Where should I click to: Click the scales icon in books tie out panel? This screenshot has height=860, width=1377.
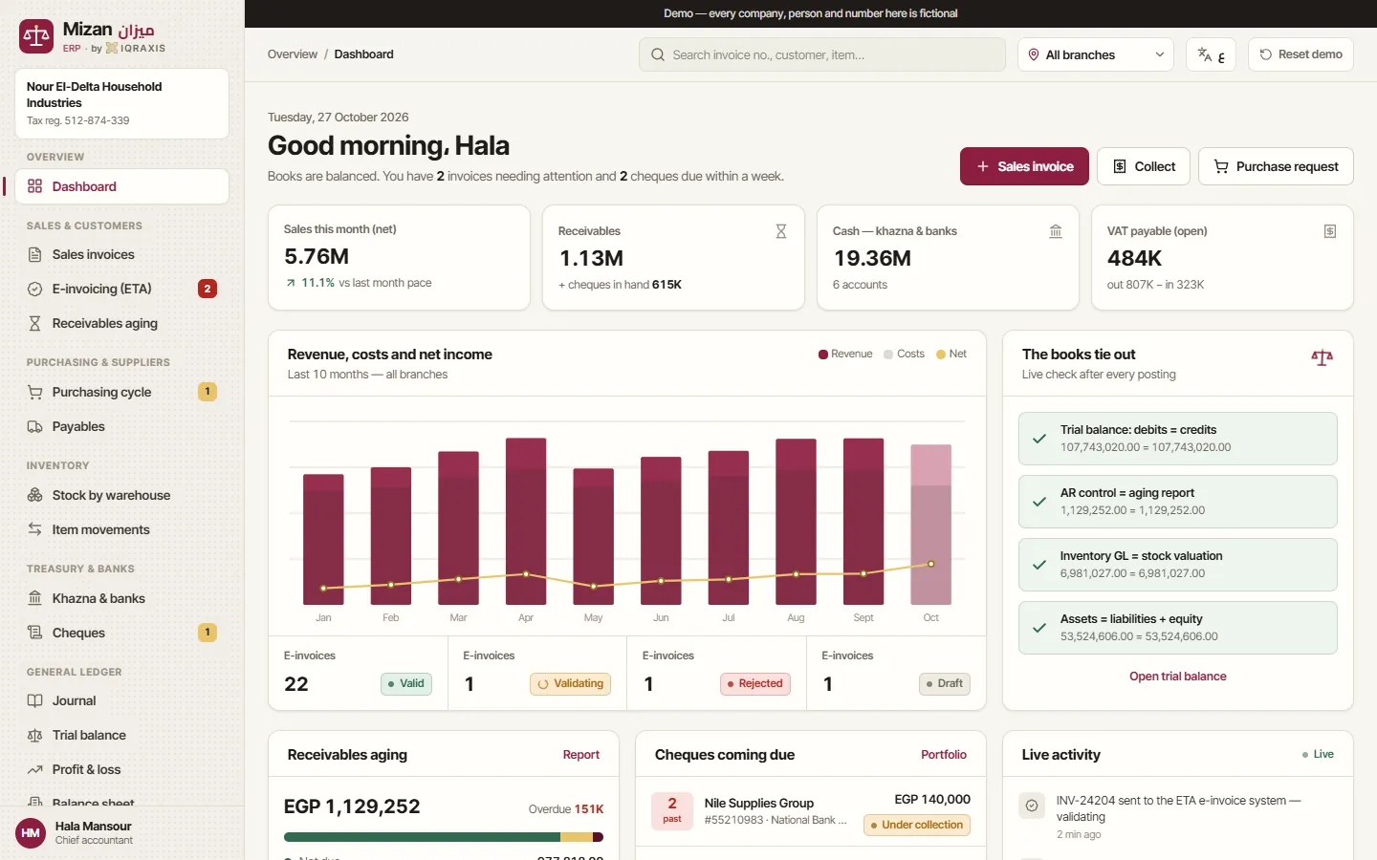point(1322,358)
